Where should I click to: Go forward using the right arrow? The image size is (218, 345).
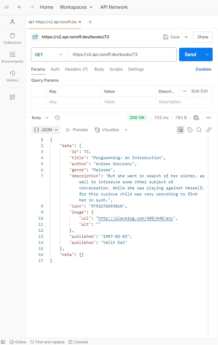[x=32, y=7]
